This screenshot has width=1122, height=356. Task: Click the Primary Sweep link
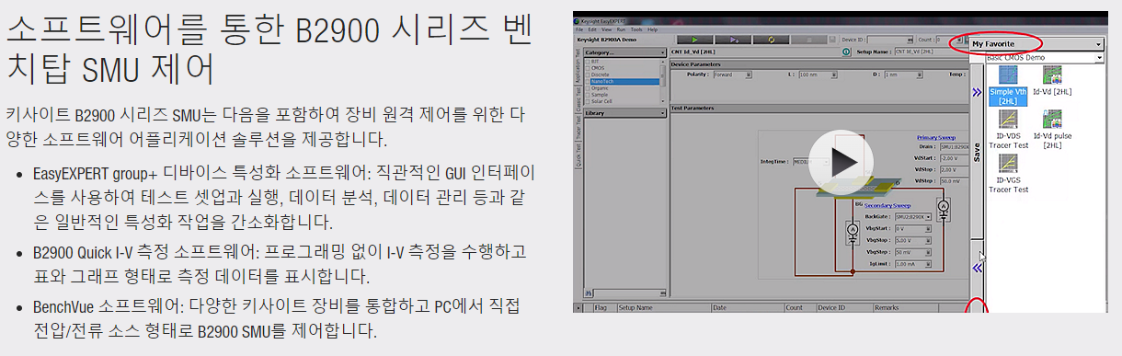936,138
